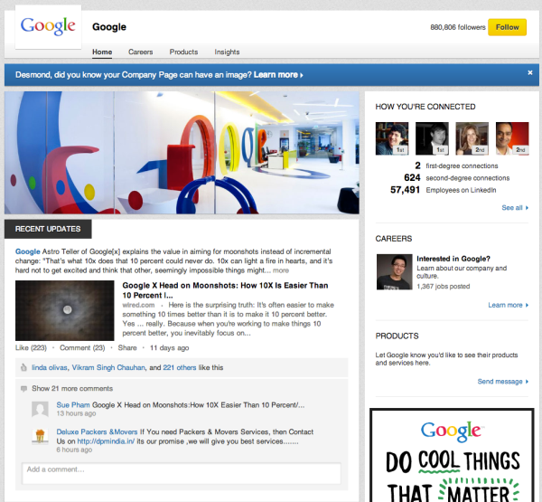Share the Moonshots post
This screenshot has width=542, height=502.
click(x=127, y=347)
